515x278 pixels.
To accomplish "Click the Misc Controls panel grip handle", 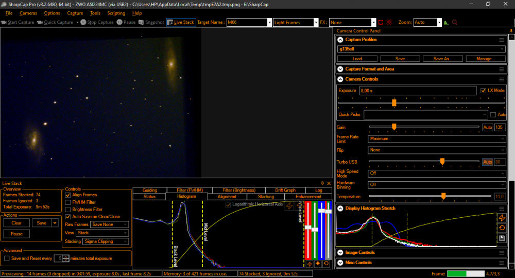I will 502,263.
